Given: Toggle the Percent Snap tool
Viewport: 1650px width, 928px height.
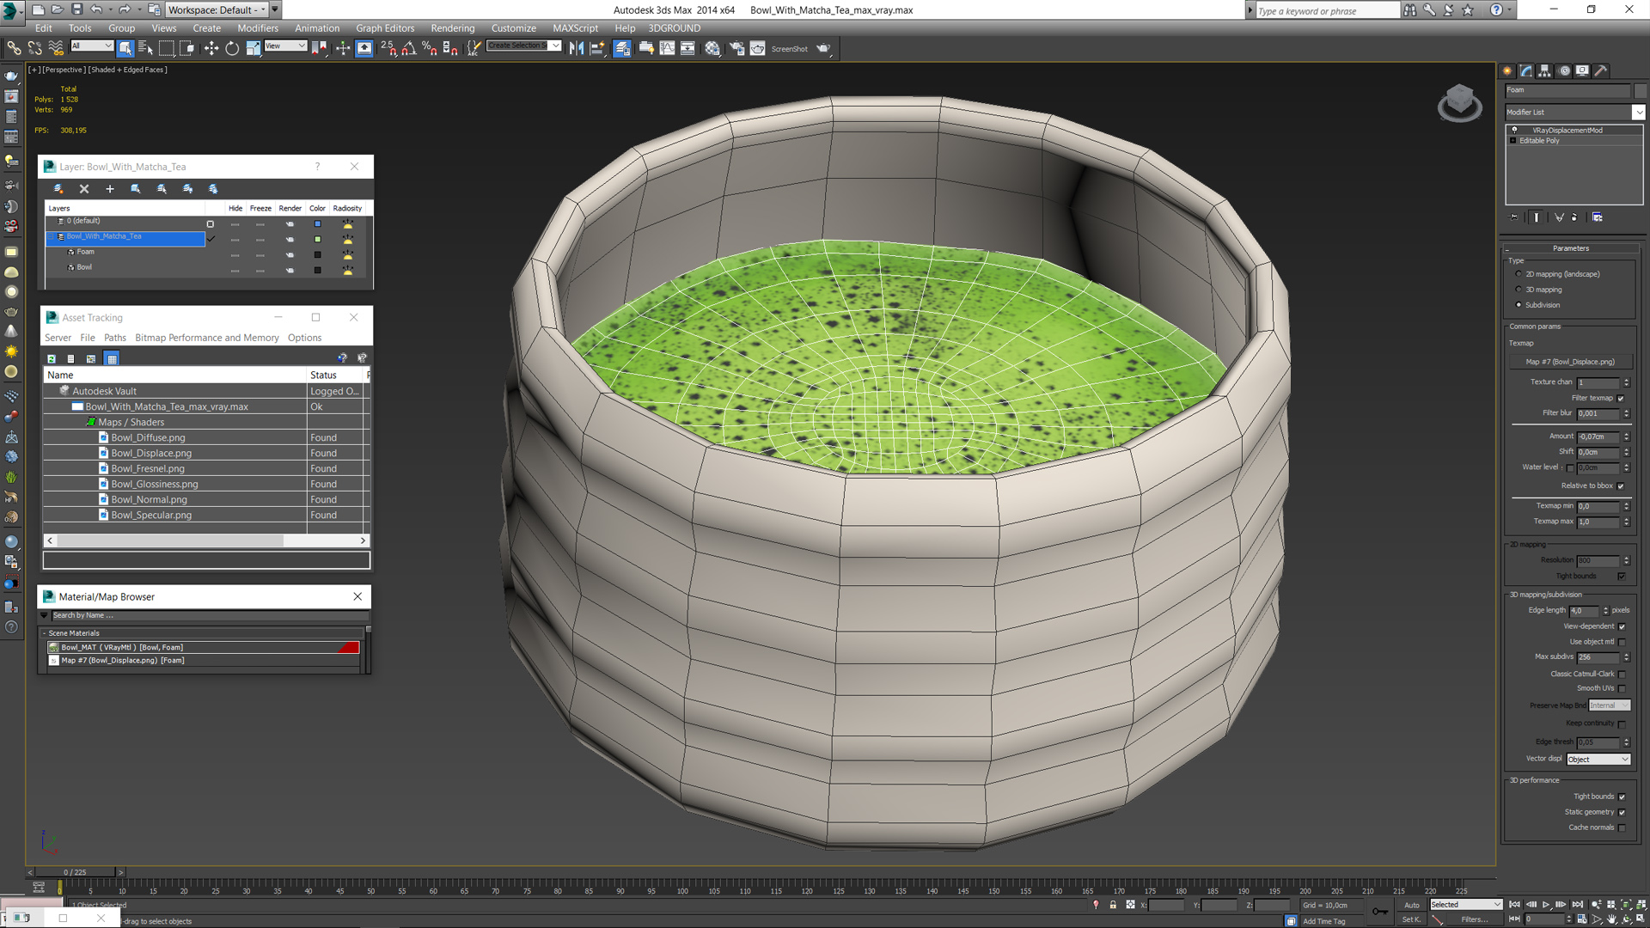Looking at the screenshot, I should point(430,48).
